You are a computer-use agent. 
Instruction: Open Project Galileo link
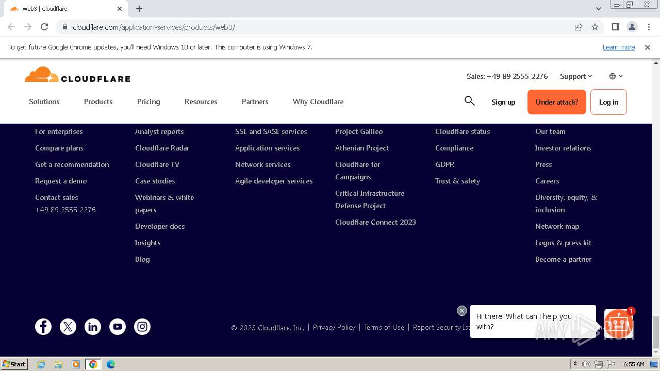tap(359, 131)
